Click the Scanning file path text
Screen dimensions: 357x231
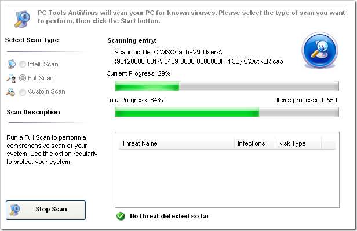(199, 57)
